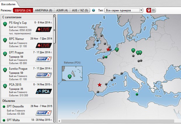The width and height of the screenshot is (181, 124).
Task: Select the ЕВРОПА (24) region tab
Action: click(23, 10)
